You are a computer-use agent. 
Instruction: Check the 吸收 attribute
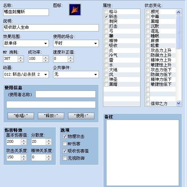[x=106, y=46]
